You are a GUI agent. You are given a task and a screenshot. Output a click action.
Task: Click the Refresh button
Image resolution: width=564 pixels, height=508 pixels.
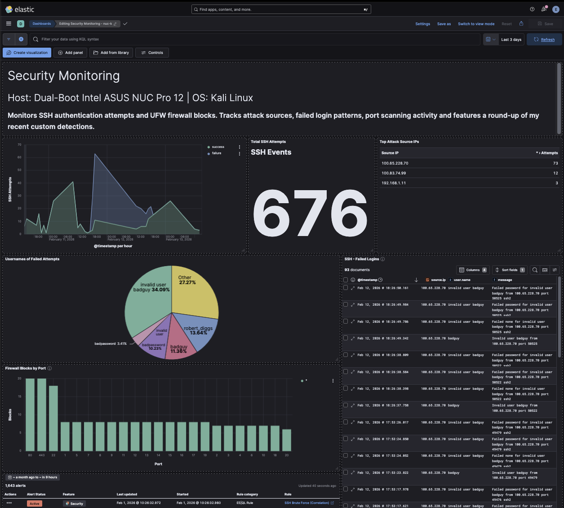[544, 39]
